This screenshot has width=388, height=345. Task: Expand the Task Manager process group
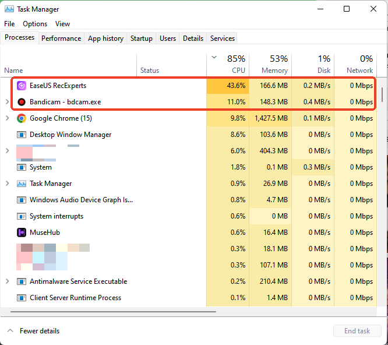point(7,184)
